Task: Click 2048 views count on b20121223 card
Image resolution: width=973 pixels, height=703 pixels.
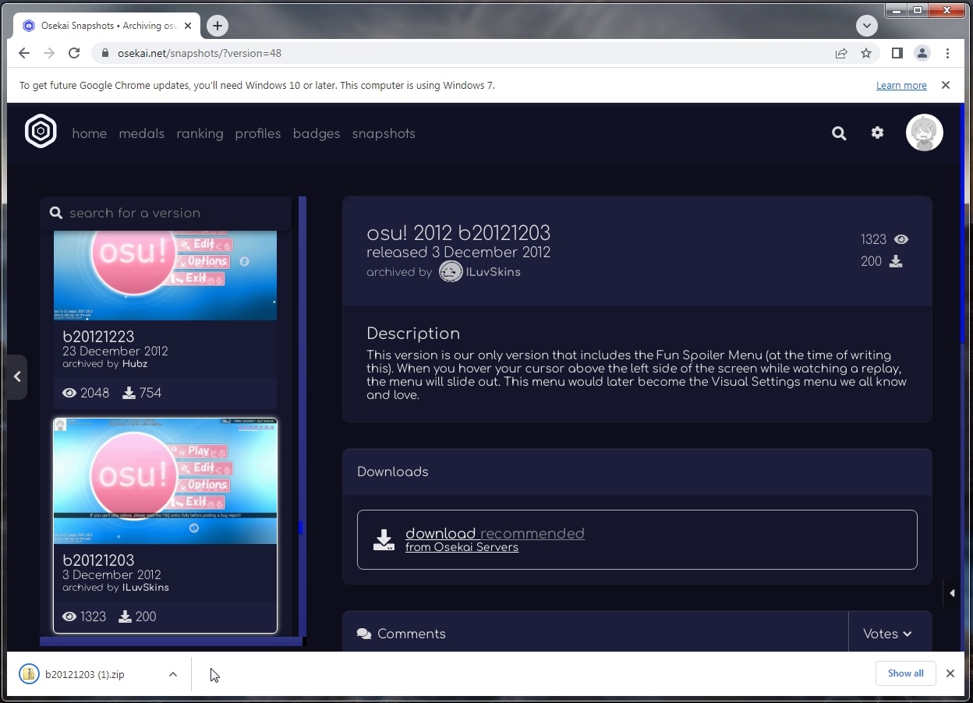Action: point(94,393)
